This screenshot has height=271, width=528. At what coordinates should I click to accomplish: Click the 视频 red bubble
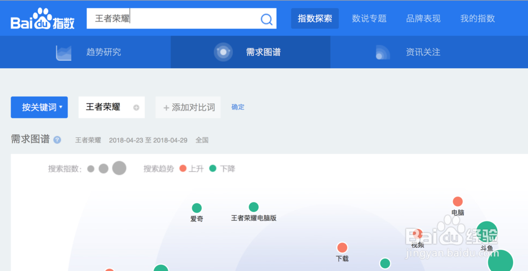pos(418,233)
